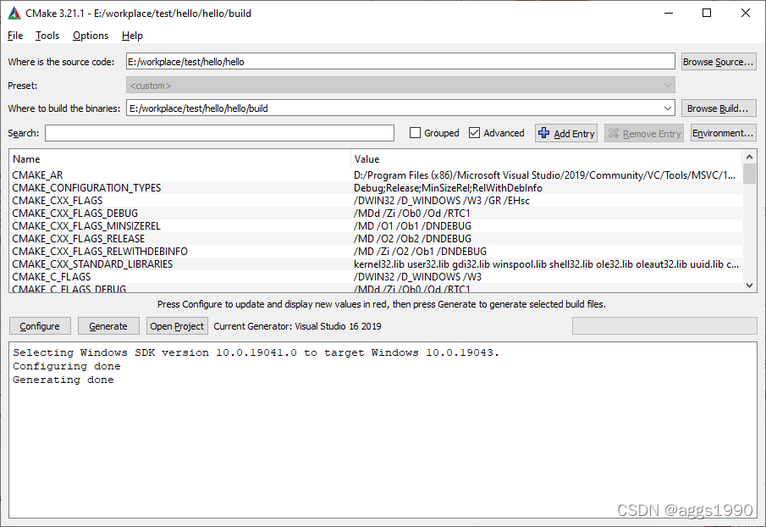The width and height of the screenshot is (766, 527).
Task: Click Current Generator: Visual Studio 16 2019 label
Action: pos(297,326)
